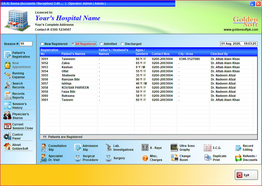Viewport: 262px width, 186px height.
Task: Select the New Registered radio button
Action: click(42, 44)
